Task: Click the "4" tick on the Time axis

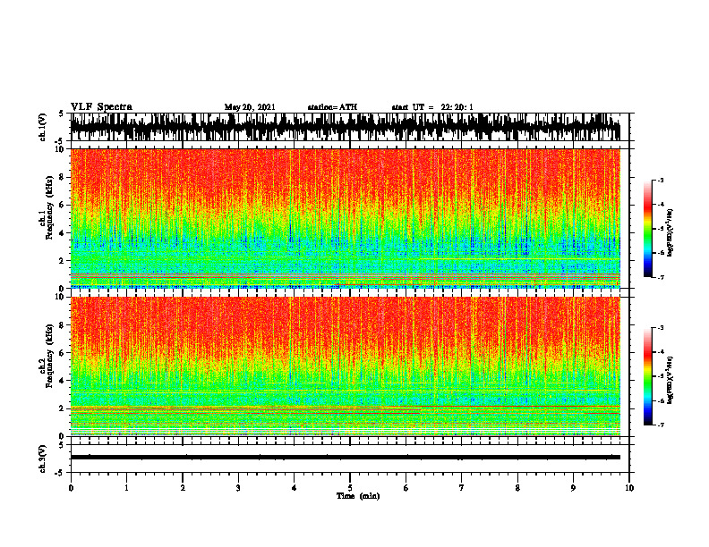Action: (295, 488)
